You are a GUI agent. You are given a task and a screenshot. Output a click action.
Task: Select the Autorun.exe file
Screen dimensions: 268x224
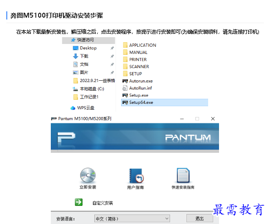[x=141, y=81]
